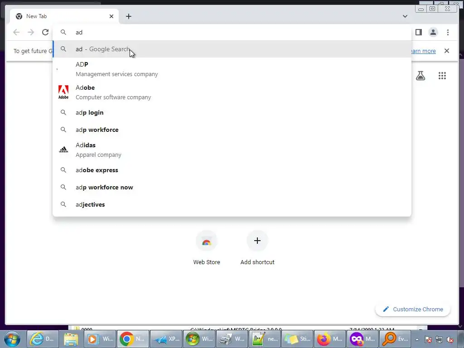Click the Adidas logo icon
Screen dimensions: 464x348
[x=63, y=150]
